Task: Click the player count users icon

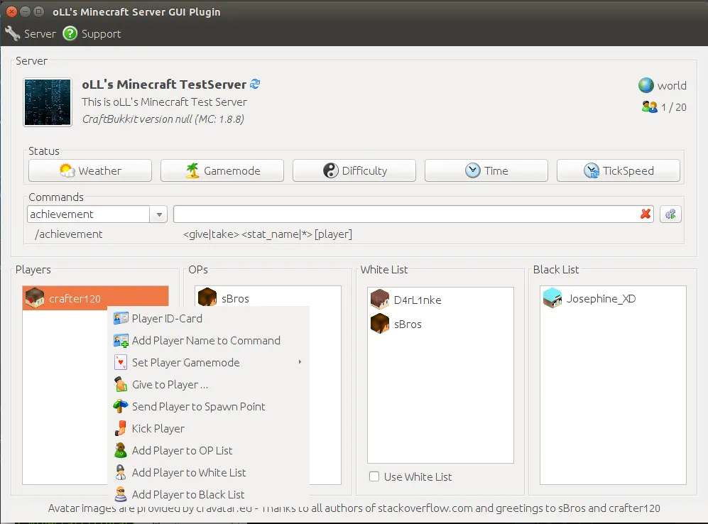Action: (x=649, y=107)
